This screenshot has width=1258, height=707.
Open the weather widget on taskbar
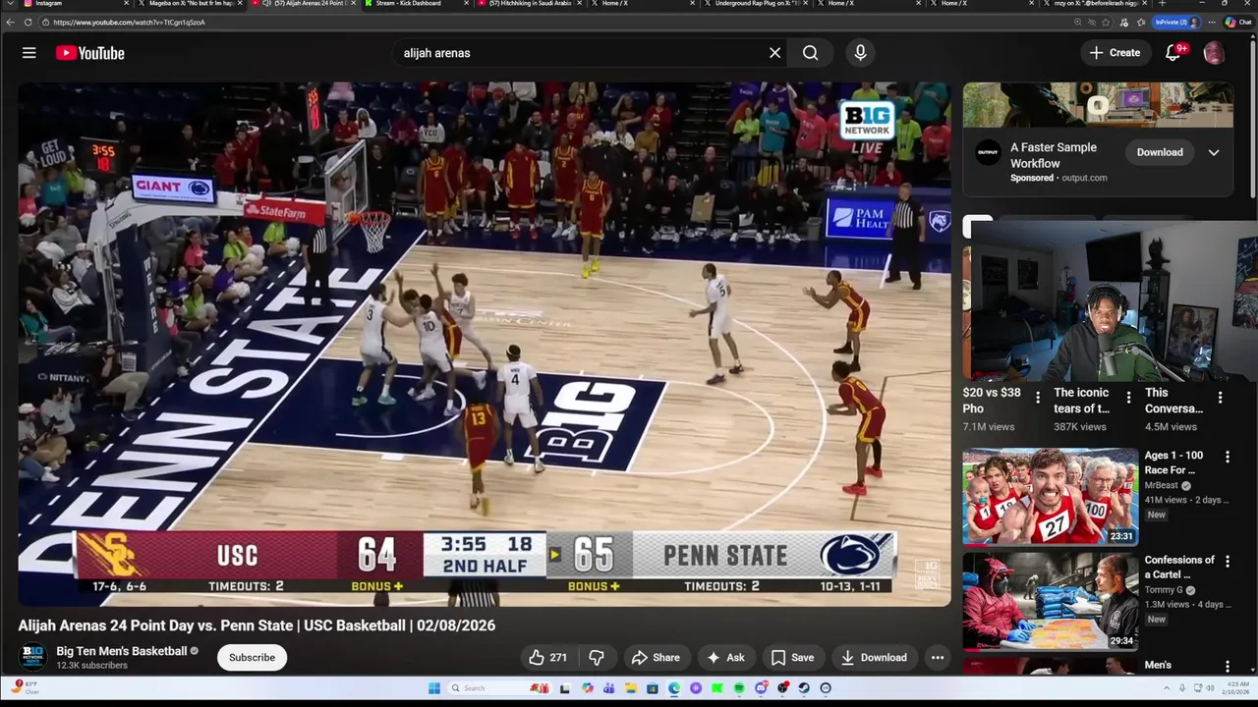click(x=25, y=687)
